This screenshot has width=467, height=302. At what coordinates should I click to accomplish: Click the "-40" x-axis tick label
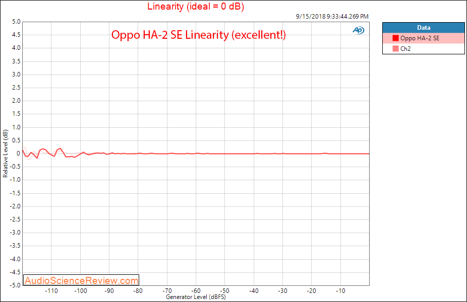pos(254,291)
